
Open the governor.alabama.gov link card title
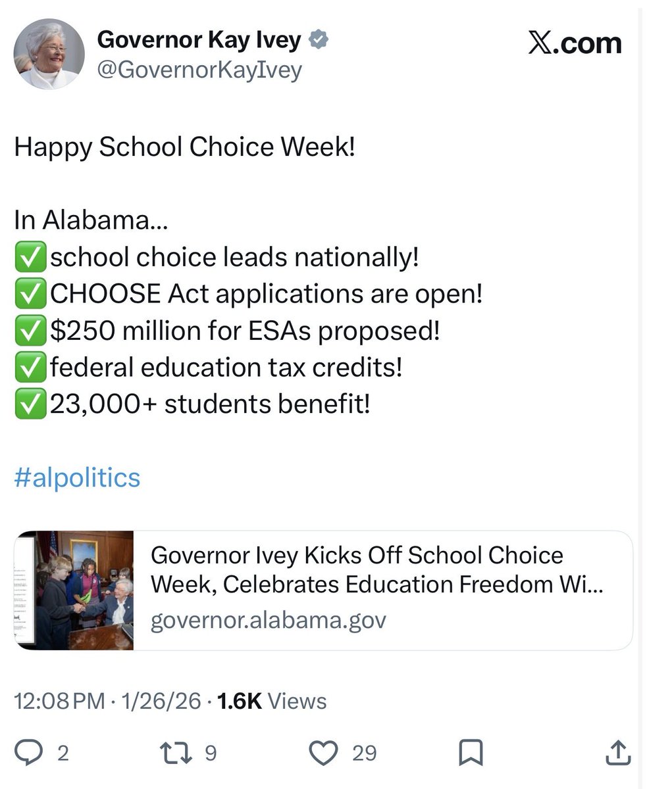click(376, 570)
